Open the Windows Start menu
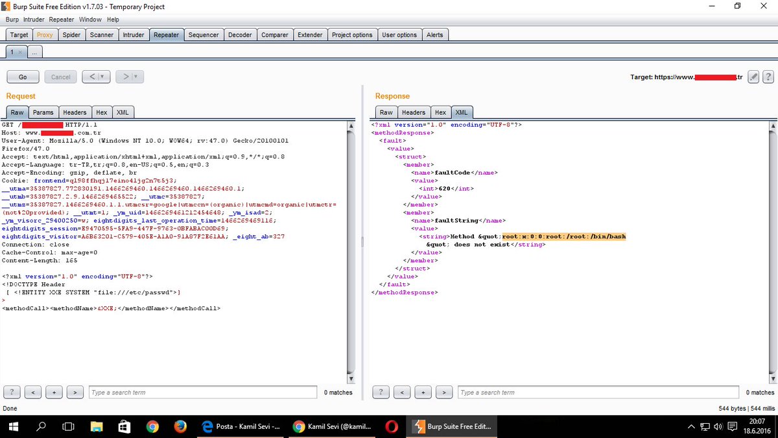Viewport: 778px width, 438px height. click(13, 426)
